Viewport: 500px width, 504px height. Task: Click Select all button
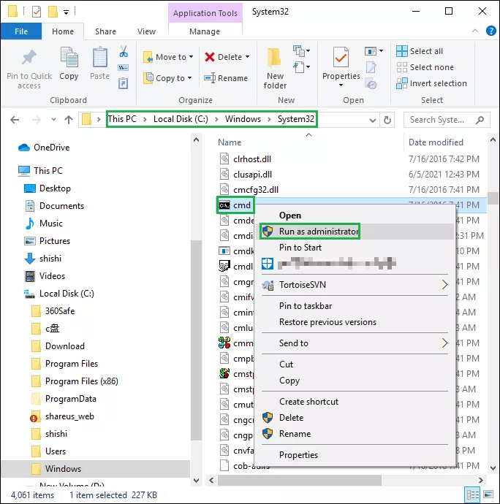420,51
